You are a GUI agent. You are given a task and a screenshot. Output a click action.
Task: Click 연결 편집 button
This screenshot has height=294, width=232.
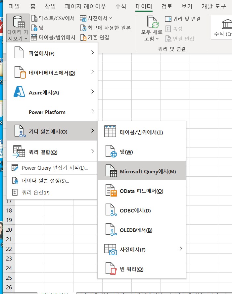(180, 39)
